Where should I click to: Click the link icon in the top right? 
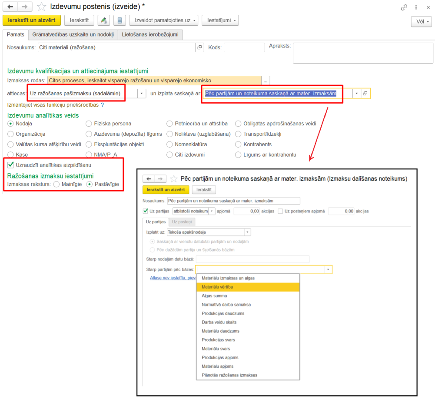point(404,7)
